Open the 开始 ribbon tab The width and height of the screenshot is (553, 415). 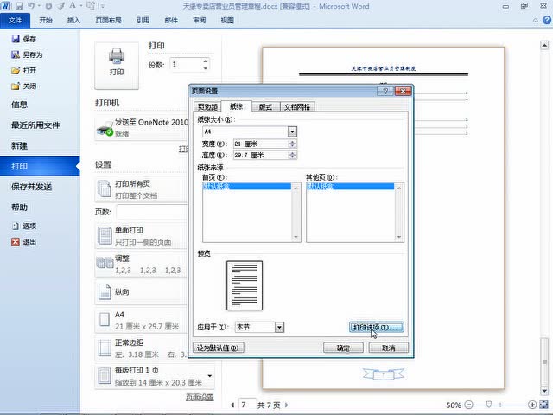click(x=46, y=21)
